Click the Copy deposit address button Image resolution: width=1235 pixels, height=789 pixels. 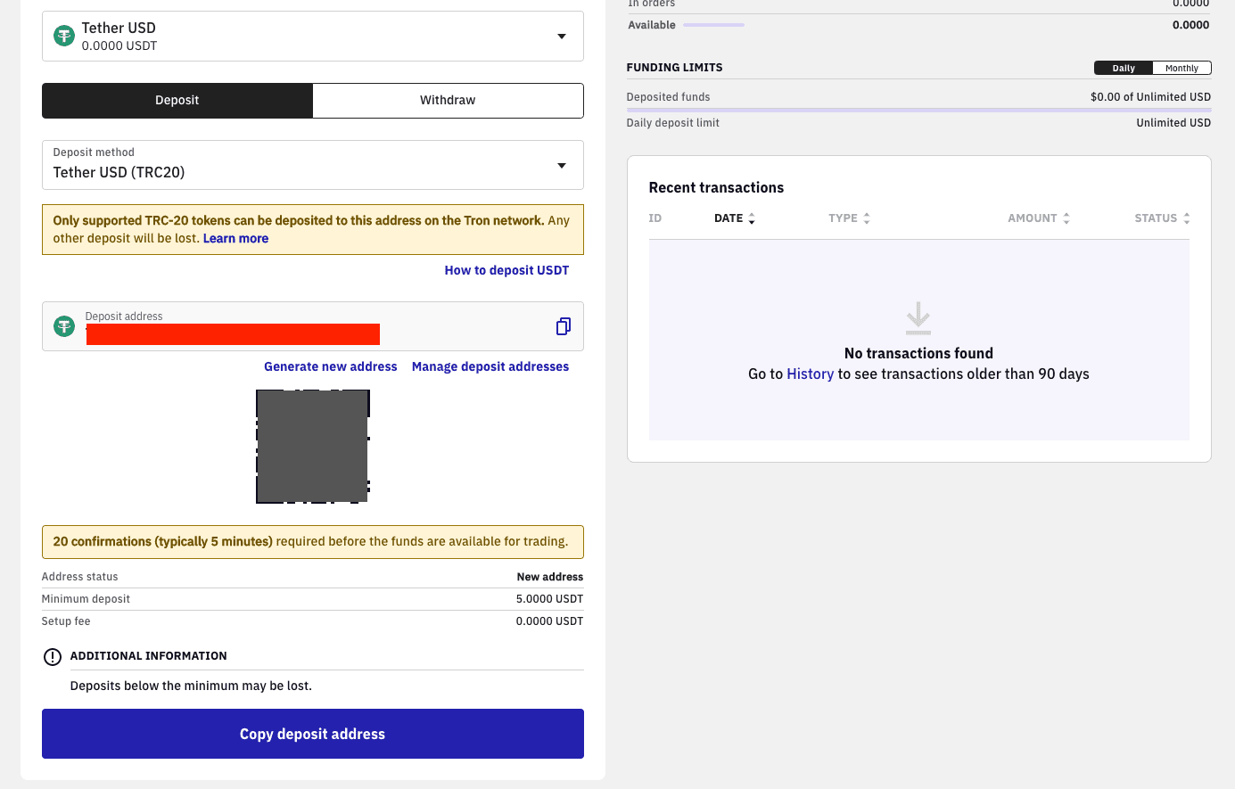pos(313,734)
